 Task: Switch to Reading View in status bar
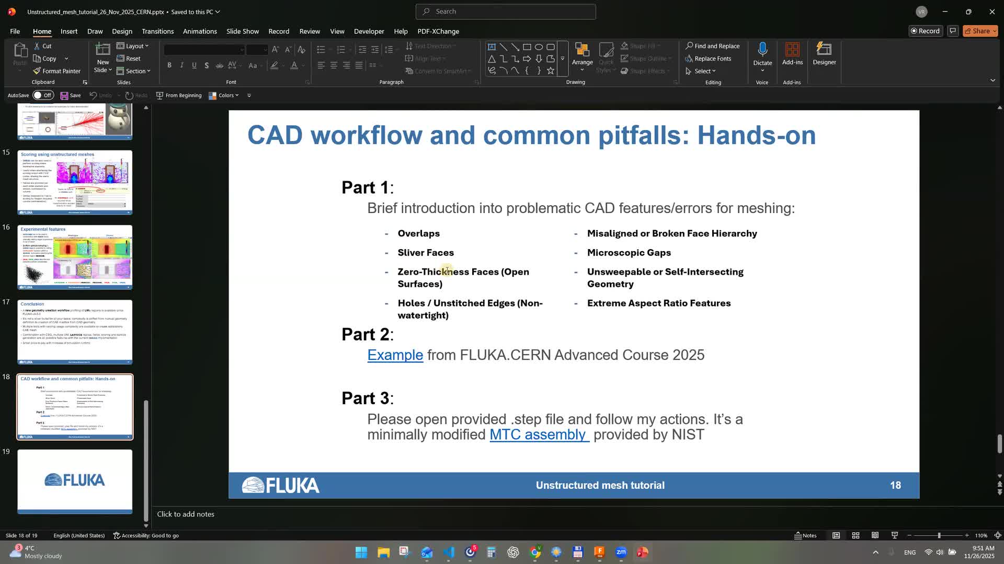tap(875, 535)
